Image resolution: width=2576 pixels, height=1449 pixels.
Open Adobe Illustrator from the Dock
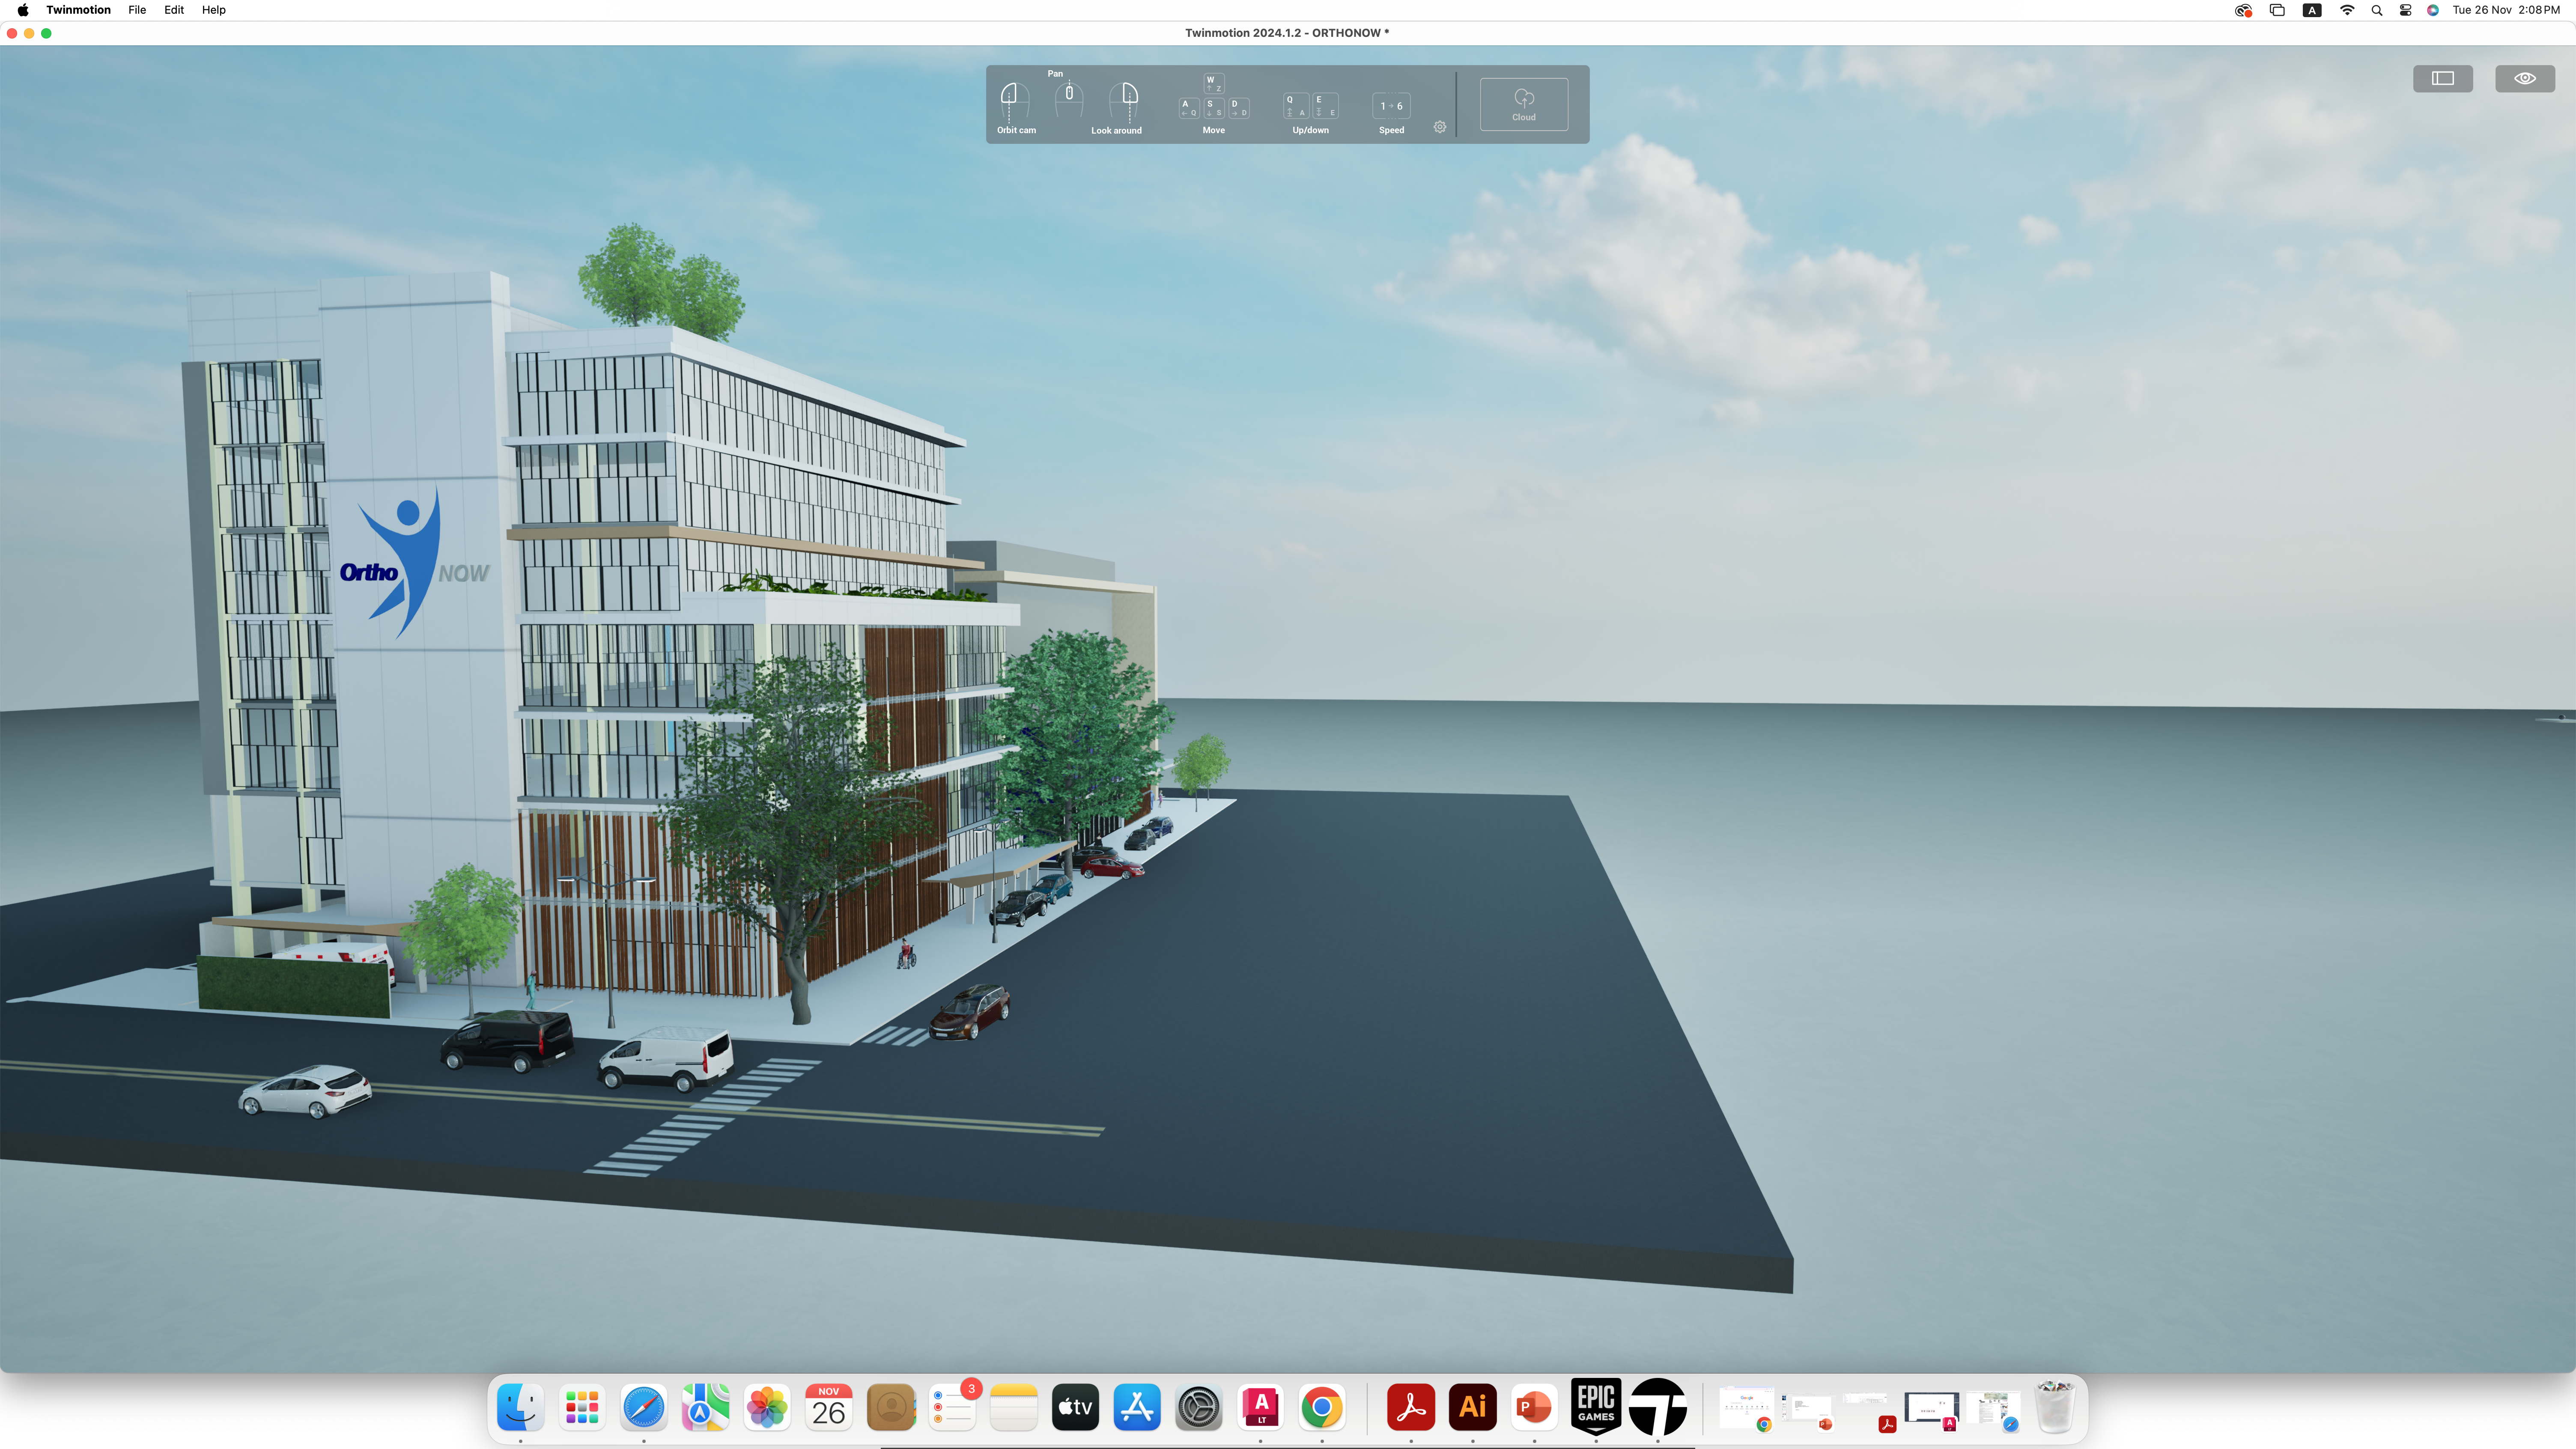(x=1473, y=1407)
